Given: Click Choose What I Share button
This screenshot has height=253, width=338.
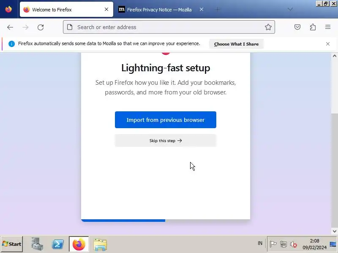Looking at the screenshot, I should pyautogui.click(x=236, y=44).
